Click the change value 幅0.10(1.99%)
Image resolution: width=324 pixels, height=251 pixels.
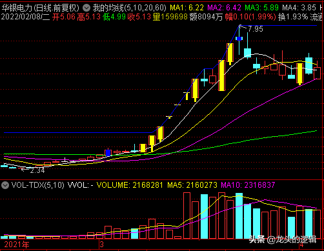pyautogui.click(x=250, y=17)
